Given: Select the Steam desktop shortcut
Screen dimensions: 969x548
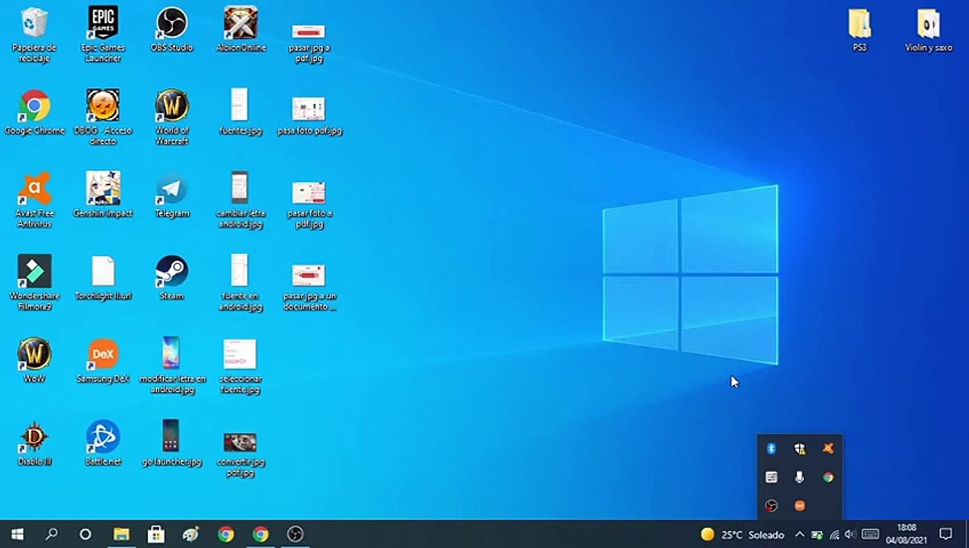Looking at the screenshot, I should click(x=171, y=278).
